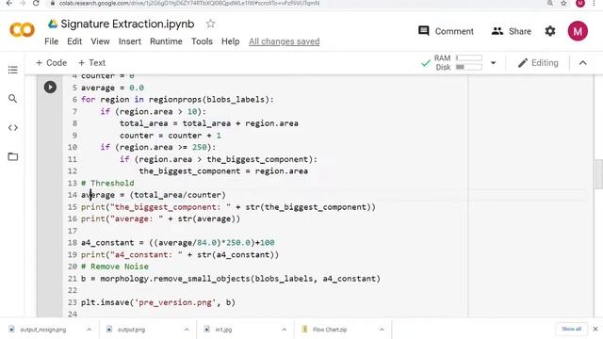Open the View menu
The image size is (603, 339).
point(100,41)
